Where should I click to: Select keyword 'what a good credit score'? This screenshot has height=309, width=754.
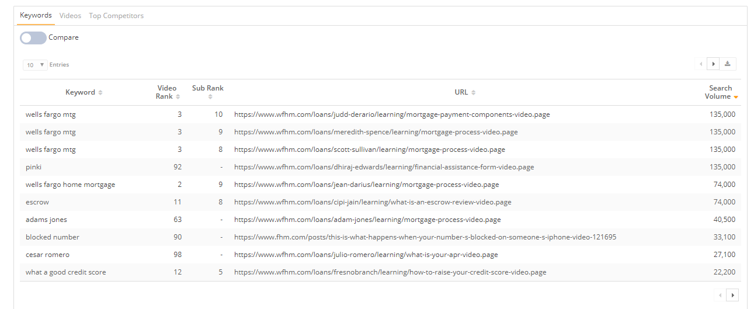pyautogui.click(x=66, y=272)
